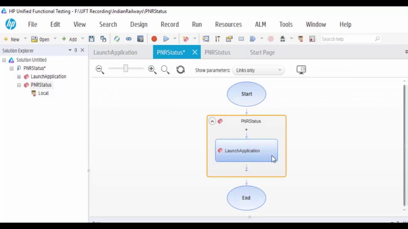Collapse the PNRStatus block on canvas
The image size is (408, 229).
pyautogui.click(x=212, y=121)
